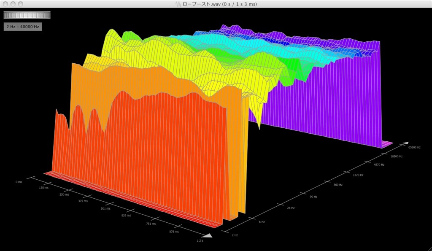
Task: Click the time axis arrowhead near 1.2 s
Action: coord(207,235)
